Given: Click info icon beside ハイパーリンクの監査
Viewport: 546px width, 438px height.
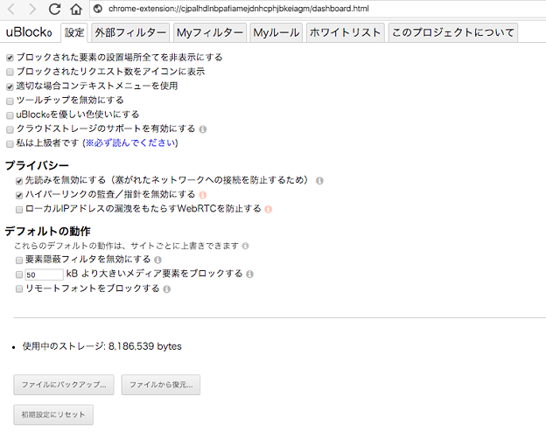Looking at the screenshot, I should coord(203,195).
